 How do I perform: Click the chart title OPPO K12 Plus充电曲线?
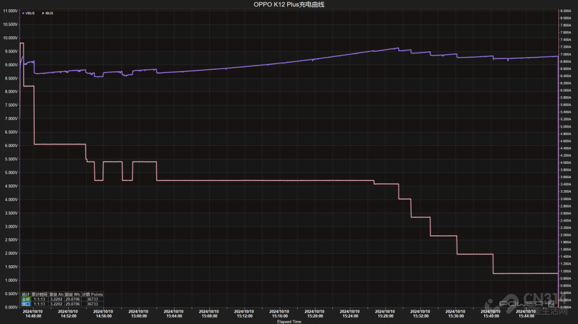289,5
